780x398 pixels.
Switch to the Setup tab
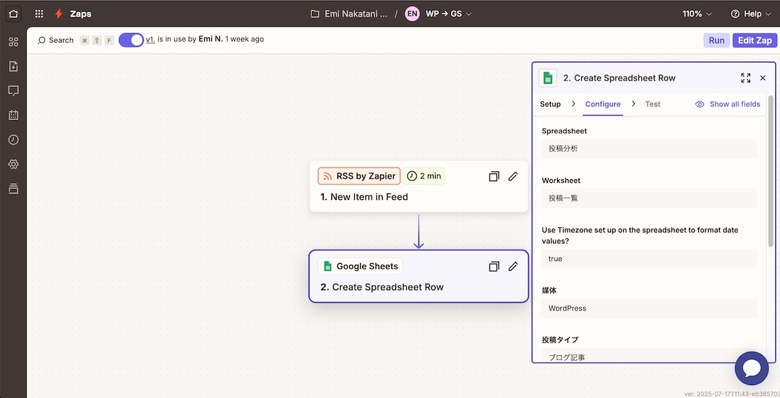(x=550, y=104)
